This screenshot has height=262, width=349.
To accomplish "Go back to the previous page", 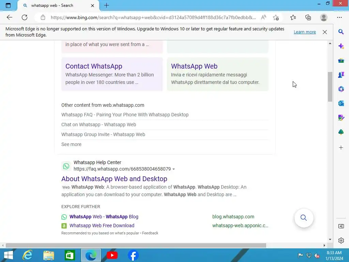I will [9, 17].
